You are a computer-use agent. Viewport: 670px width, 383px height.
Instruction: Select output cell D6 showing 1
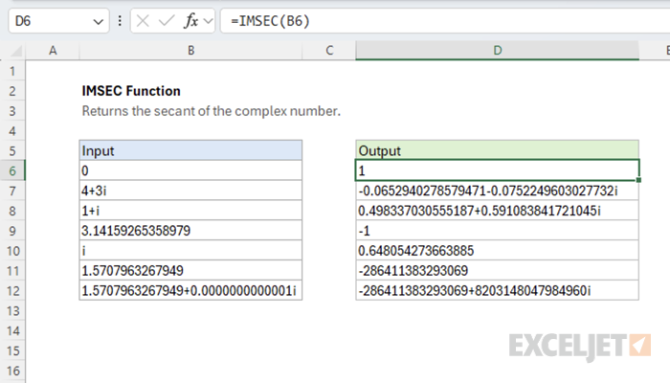(498, 170)
